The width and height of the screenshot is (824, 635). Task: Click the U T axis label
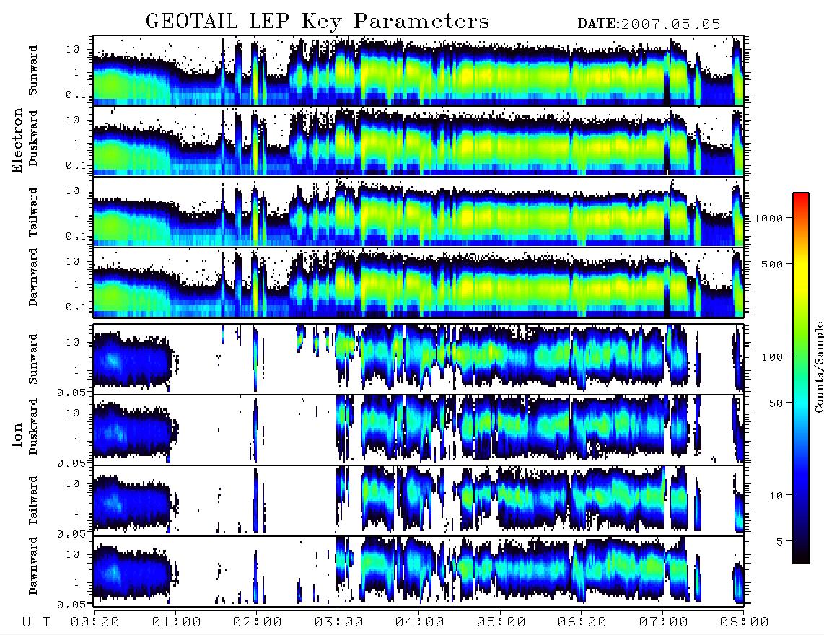36,623
